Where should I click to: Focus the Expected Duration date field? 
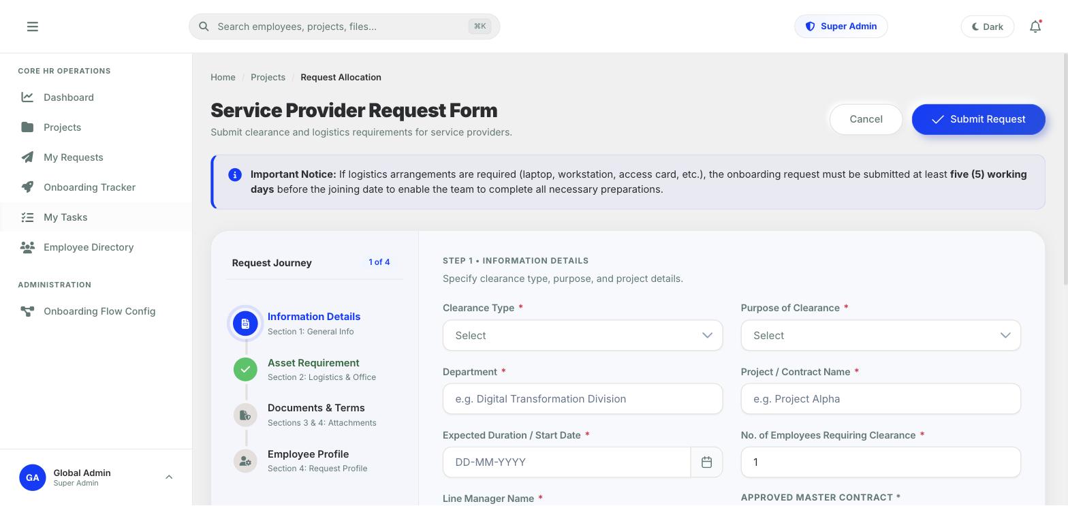click(x=567, y=462)
